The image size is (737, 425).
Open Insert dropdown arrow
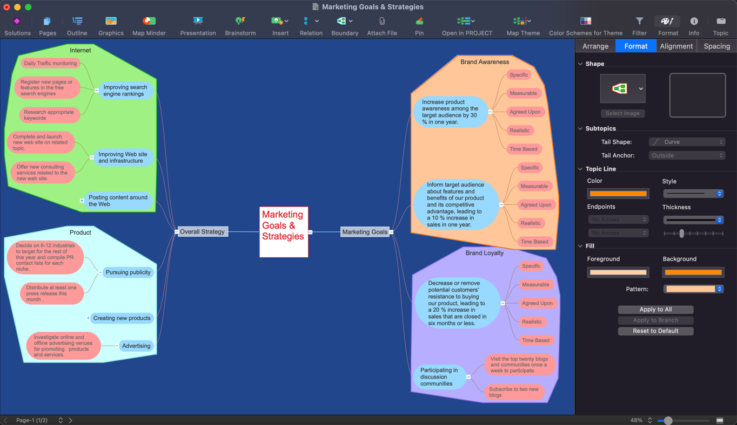pos(286,21)
